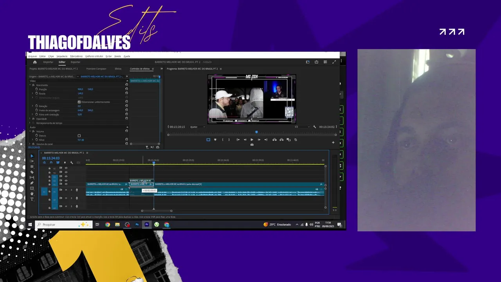Select the Slip tool
The width and height of the screenshot is (501, 282).
(32, 177)
